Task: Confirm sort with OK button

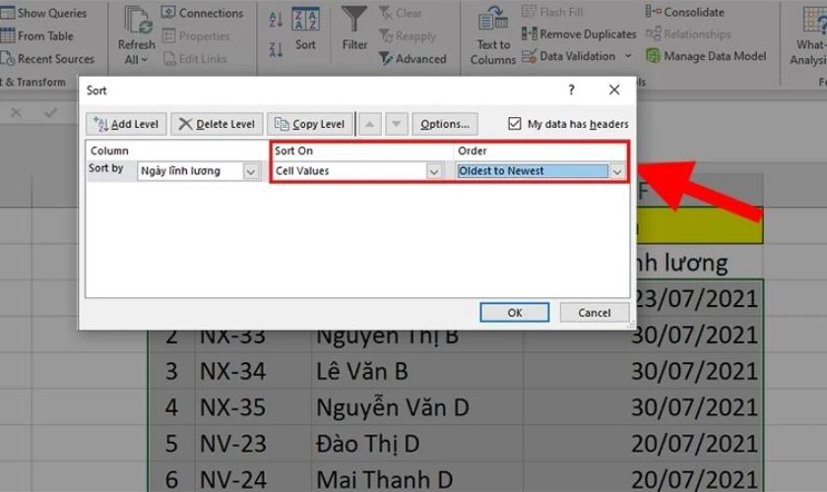Action: click(x=514, y=313)
